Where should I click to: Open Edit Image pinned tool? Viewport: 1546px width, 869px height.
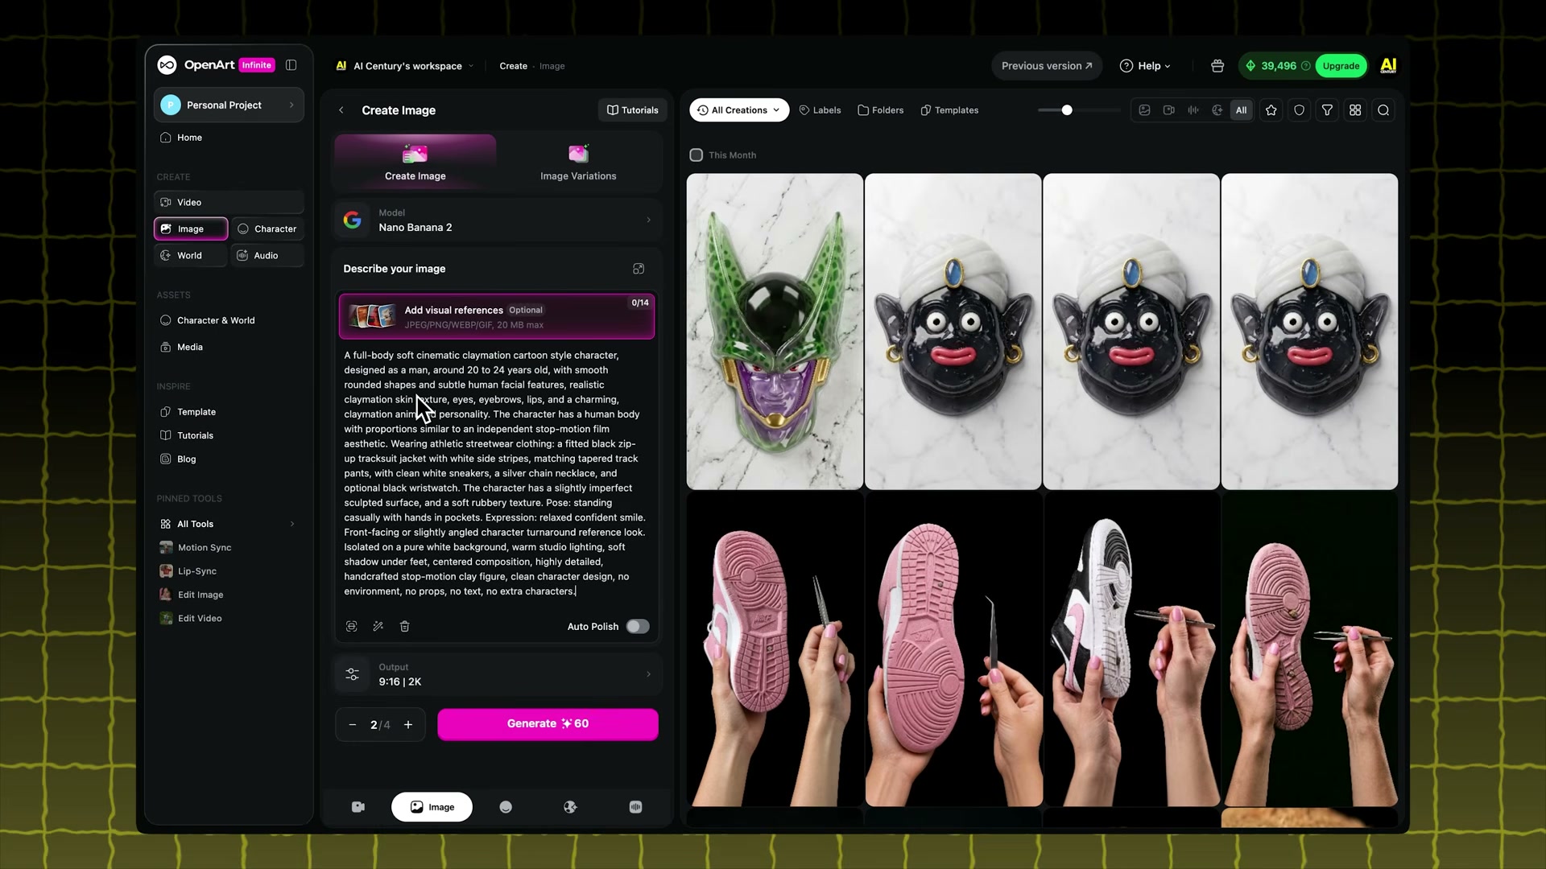(192, 595)
